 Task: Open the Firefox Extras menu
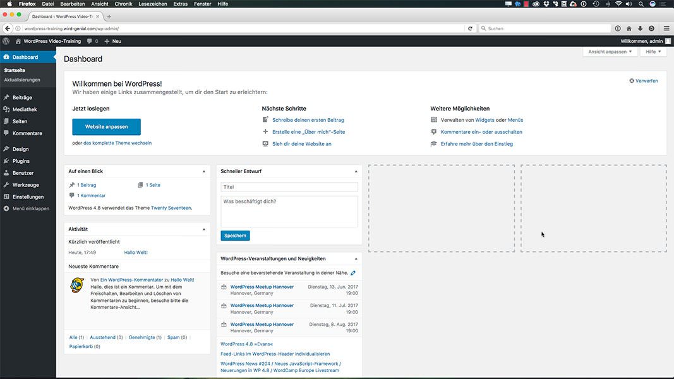click(x=180, y=4)
